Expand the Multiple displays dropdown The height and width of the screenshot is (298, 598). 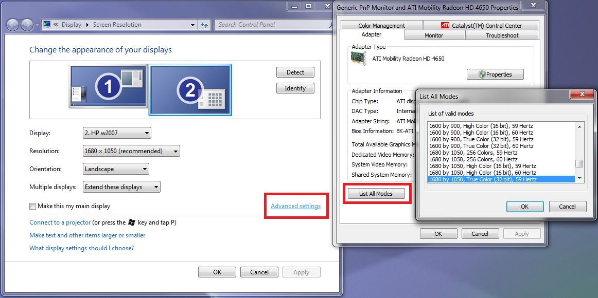coord(121,187)
